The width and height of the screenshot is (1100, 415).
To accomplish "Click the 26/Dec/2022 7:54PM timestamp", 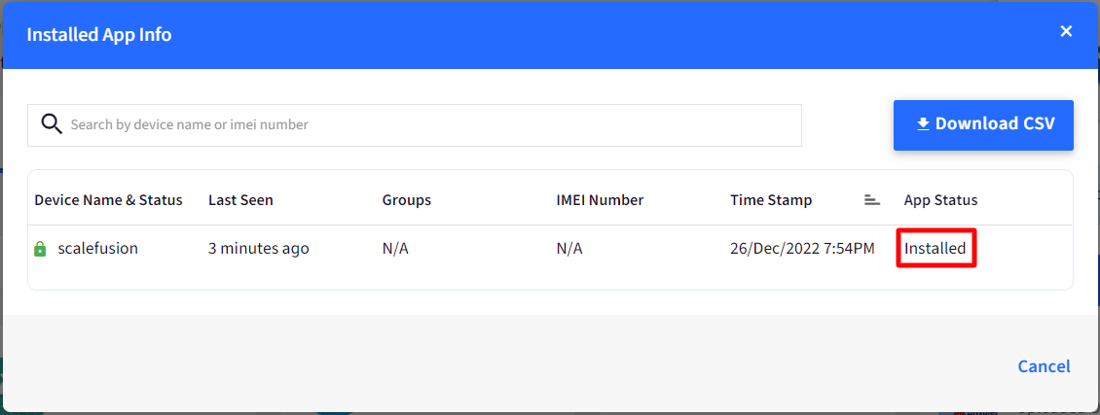I will pyautogui.click(x=802, y=249).
